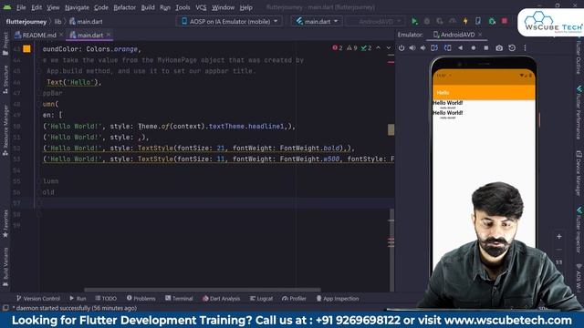Close the main.dart editor tab
The width and height of the screenshot is (584, 328).
(109, 35)
